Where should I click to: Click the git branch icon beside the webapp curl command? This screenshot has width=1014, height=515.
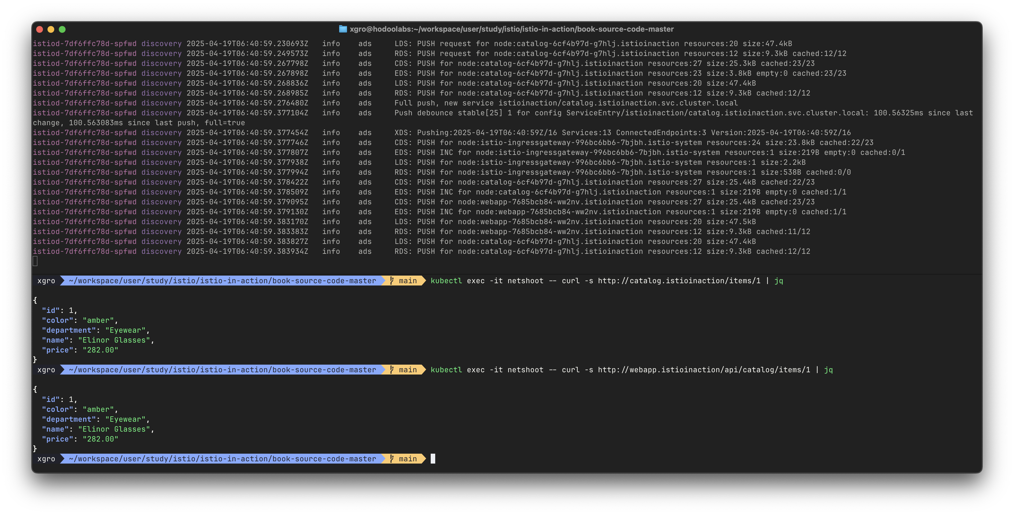[x=392, y=370]
